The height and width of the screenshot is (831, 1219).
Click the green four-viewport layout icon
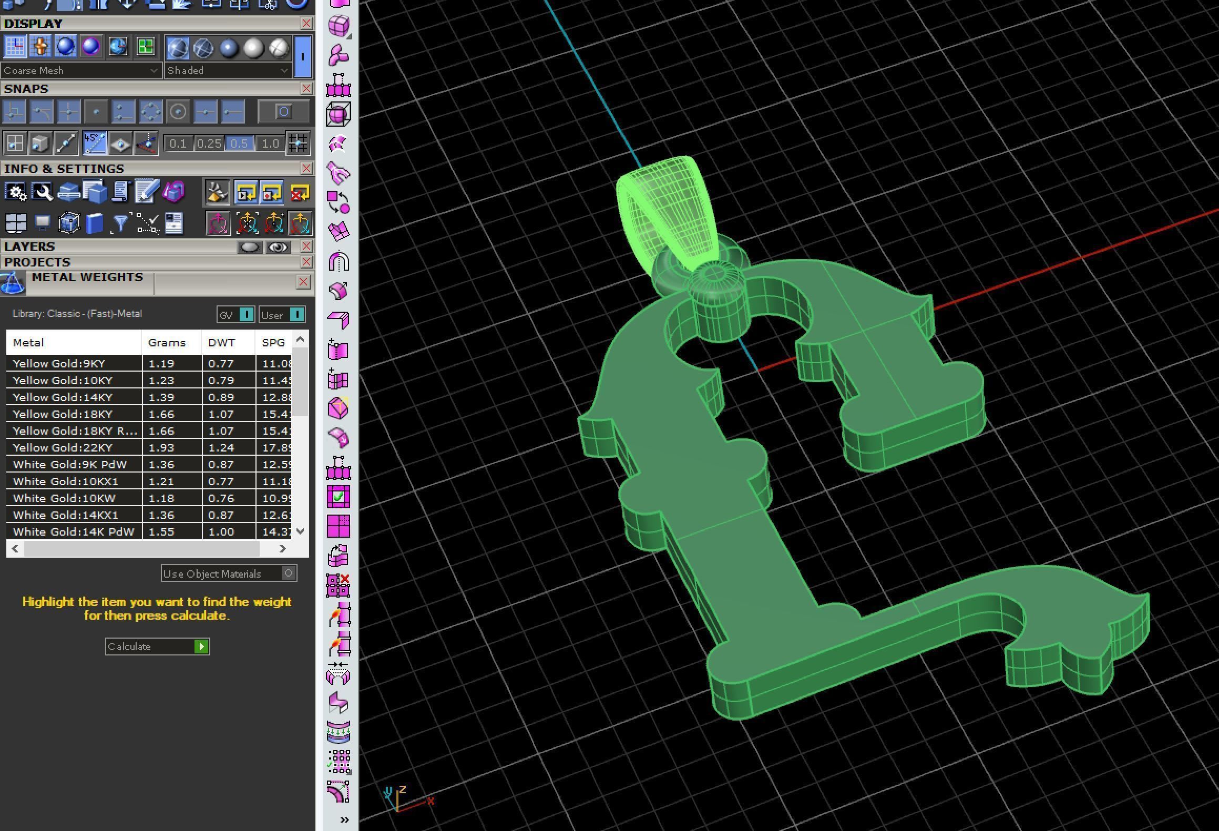point(145,47)
